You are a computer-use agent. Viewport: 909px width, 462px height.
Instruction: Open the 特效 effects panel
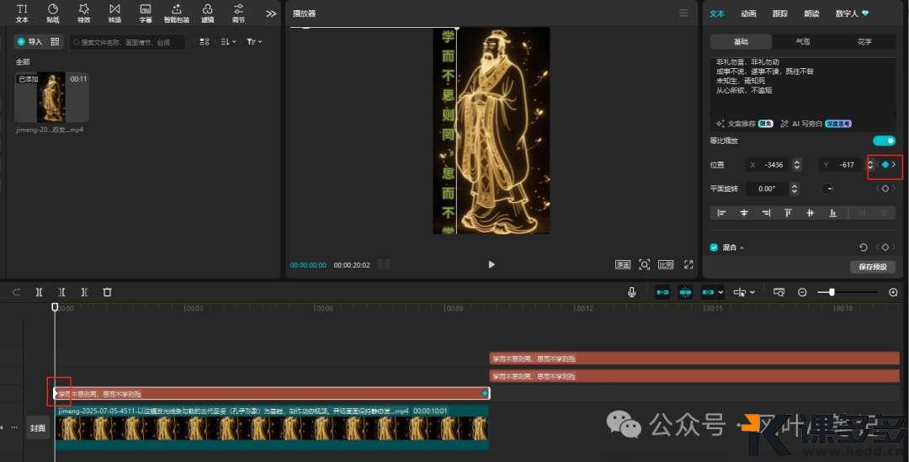click(x=83, y=13)
